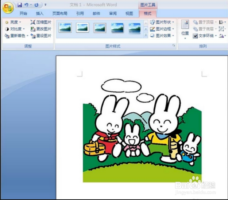Apply the third picture style thumbnail
Viewport: 228px width, 200px height.
pos(100,28)
